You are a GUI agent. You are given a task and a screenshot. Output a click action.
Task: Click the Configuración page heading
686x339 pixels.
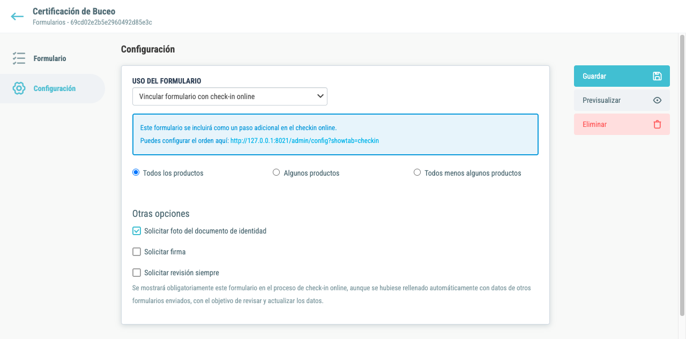148,49
